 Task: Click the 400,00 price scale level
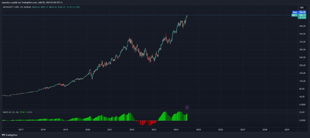pyautogui.click(x=302, y=26)
